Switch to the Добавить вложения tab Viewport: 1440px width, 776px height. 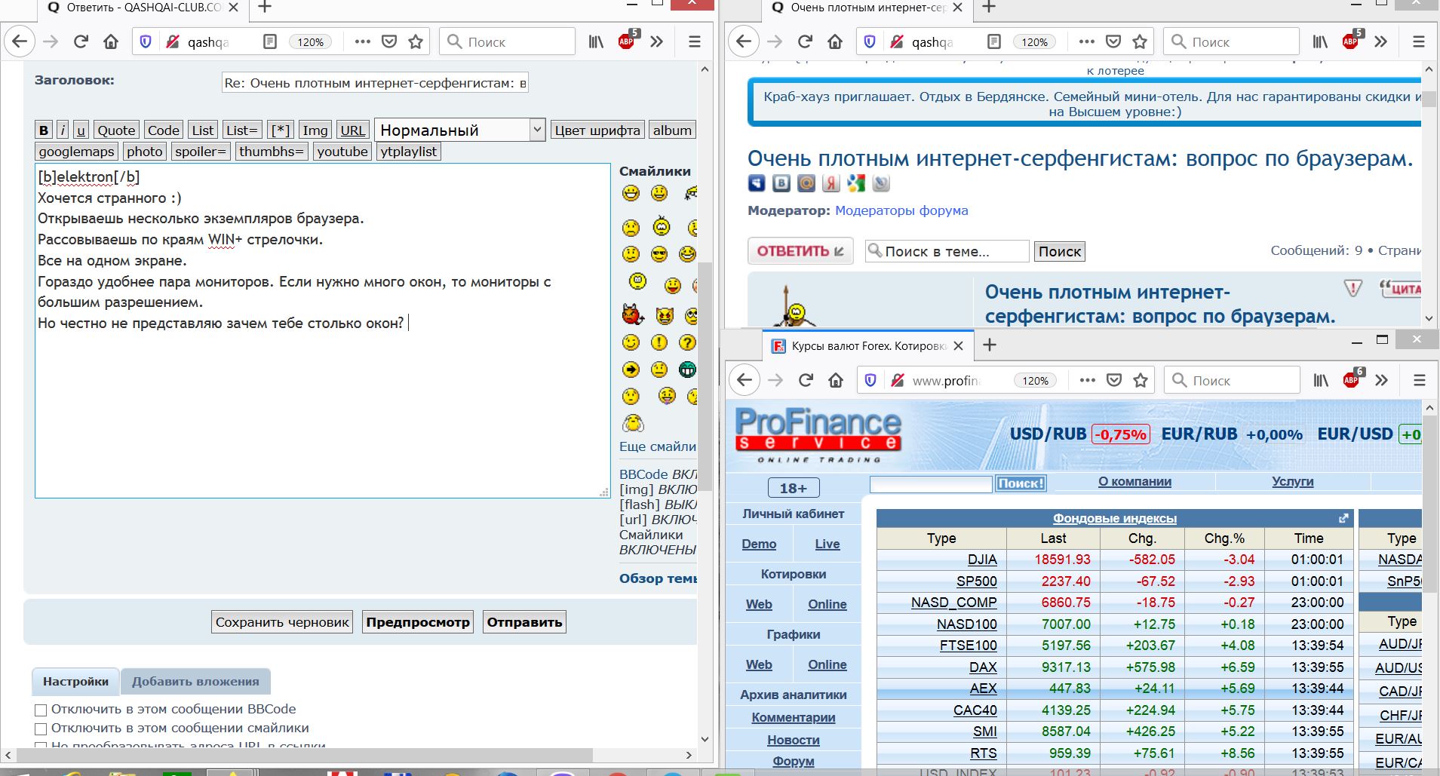(195, 682)
